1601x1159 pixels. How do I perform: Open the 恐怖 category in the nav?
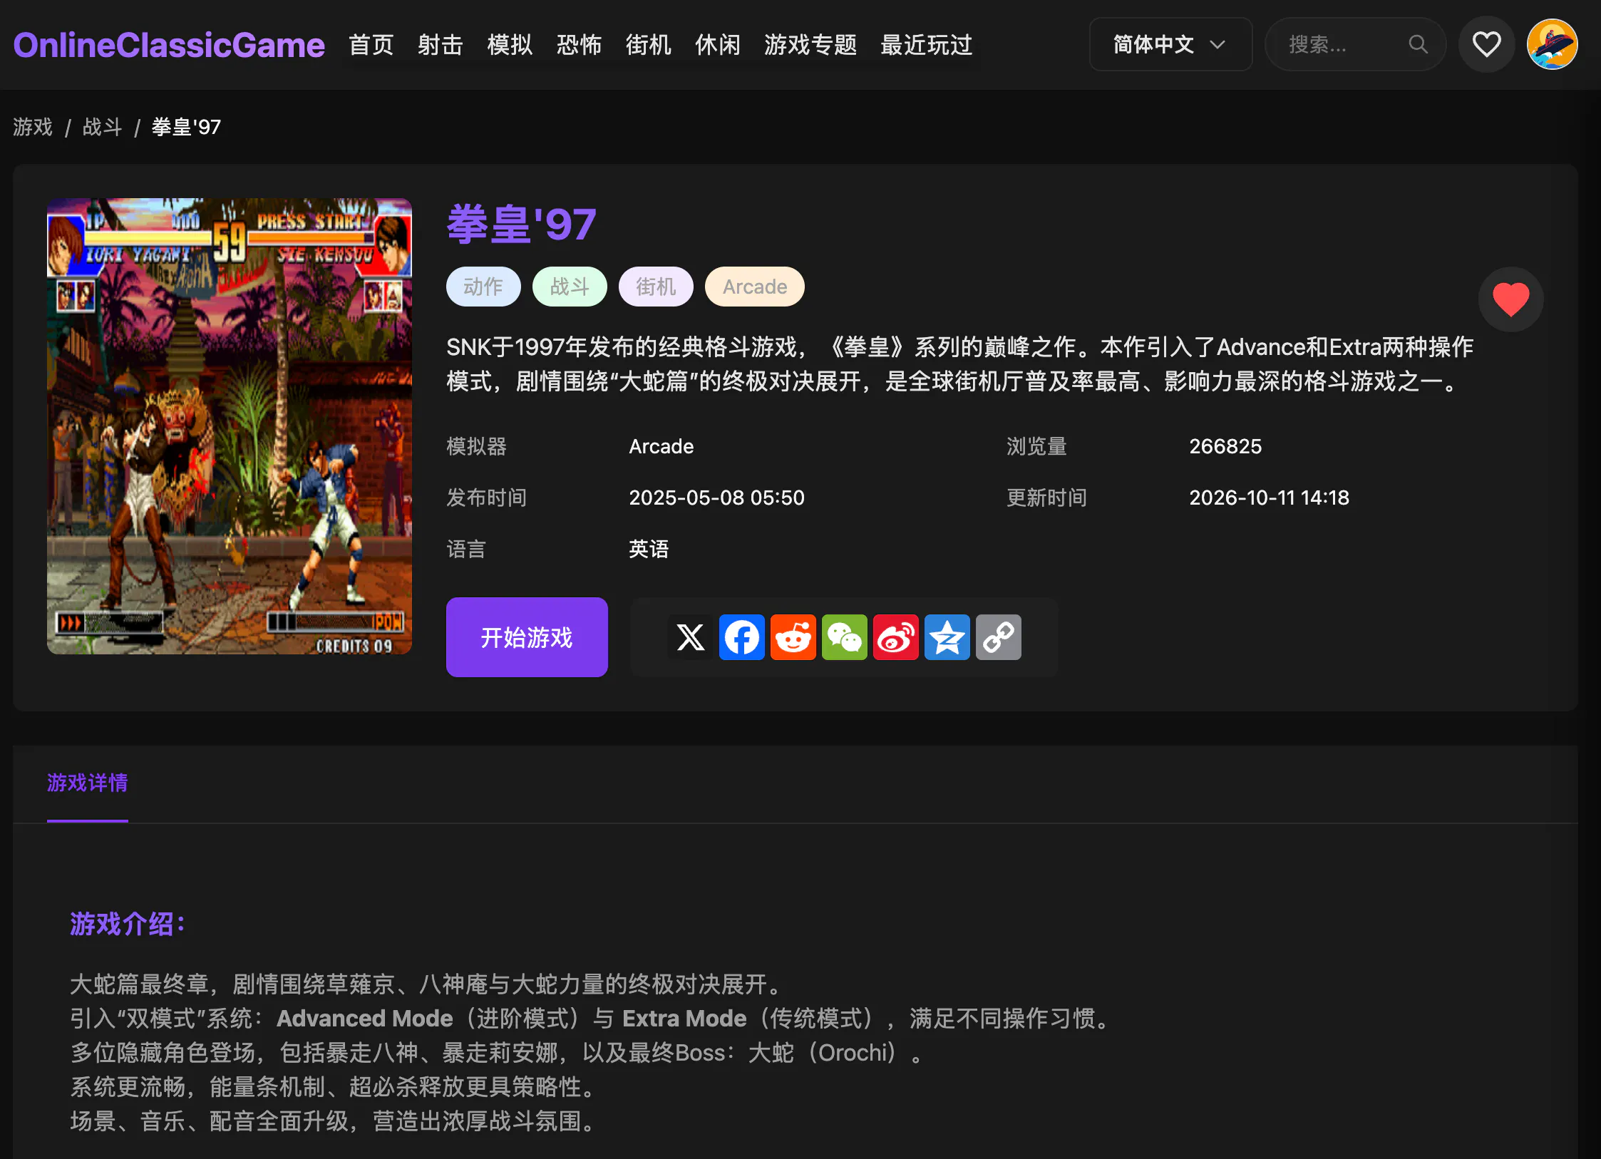point(579,45)
